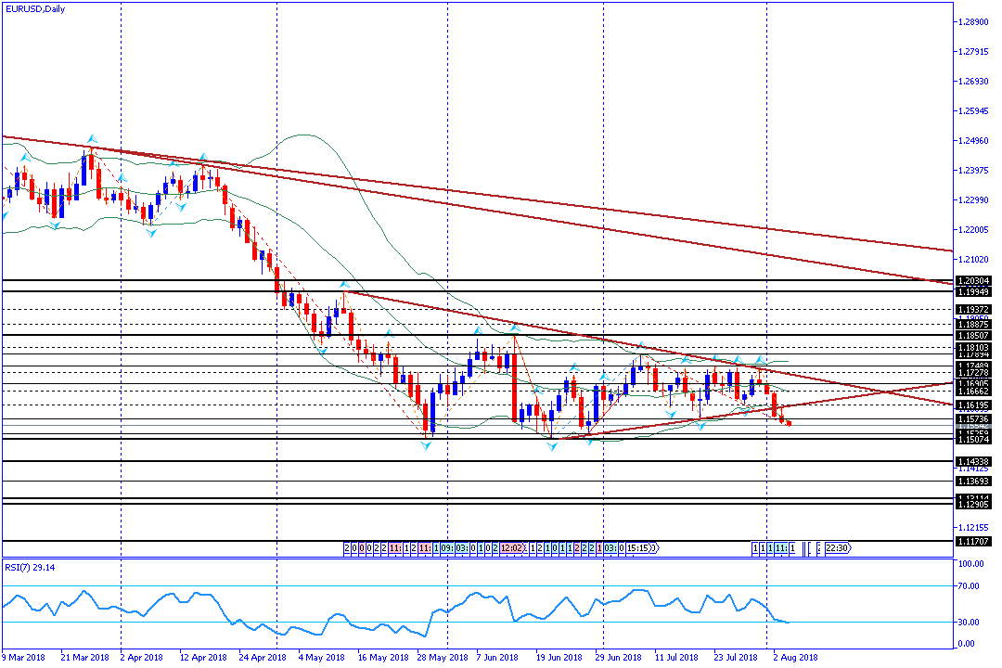Click the 2 Aug 2018 date label
Image resolution: width=1002 pixels, height=668 pixels.
coord(796,657)
